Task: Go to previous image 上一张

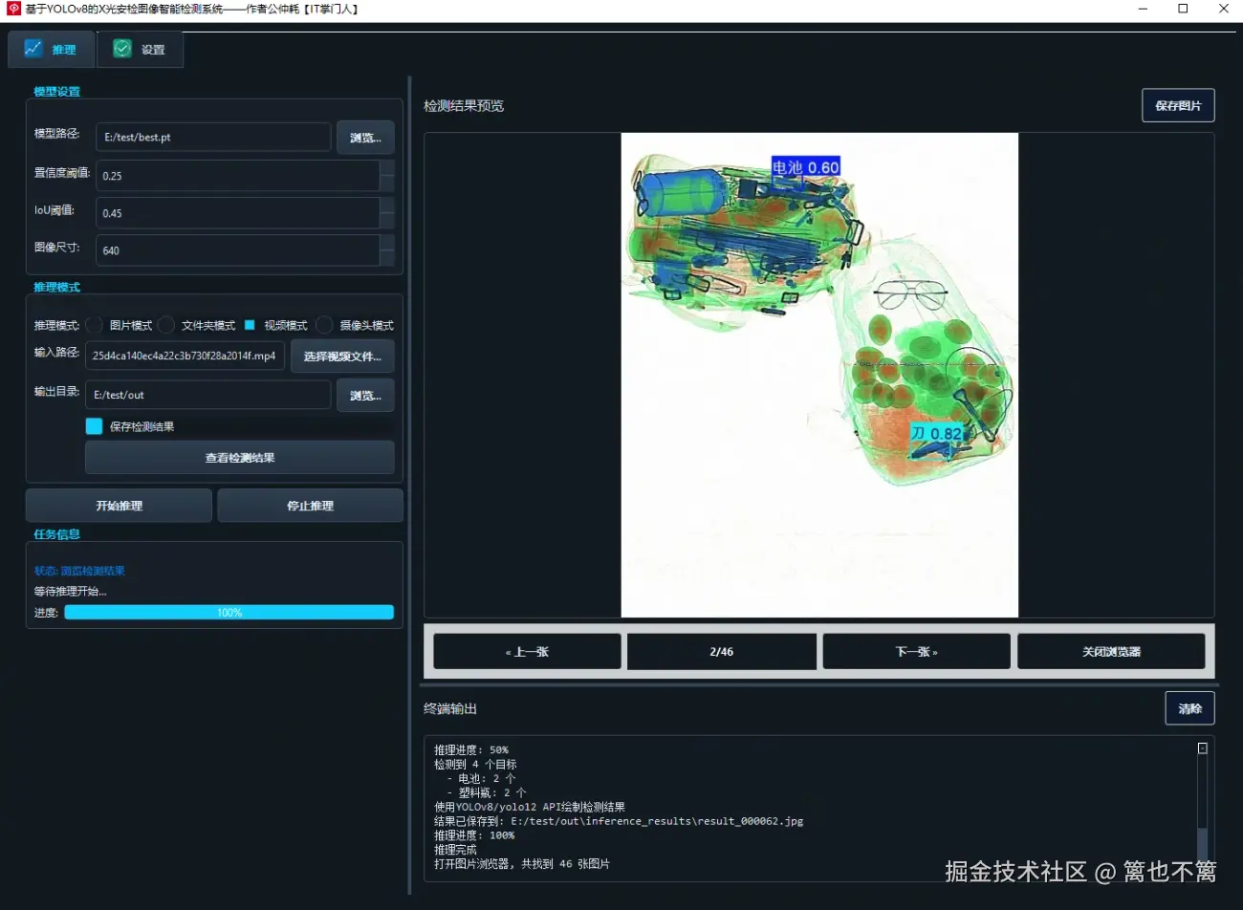Action: (x=527, y=652)
